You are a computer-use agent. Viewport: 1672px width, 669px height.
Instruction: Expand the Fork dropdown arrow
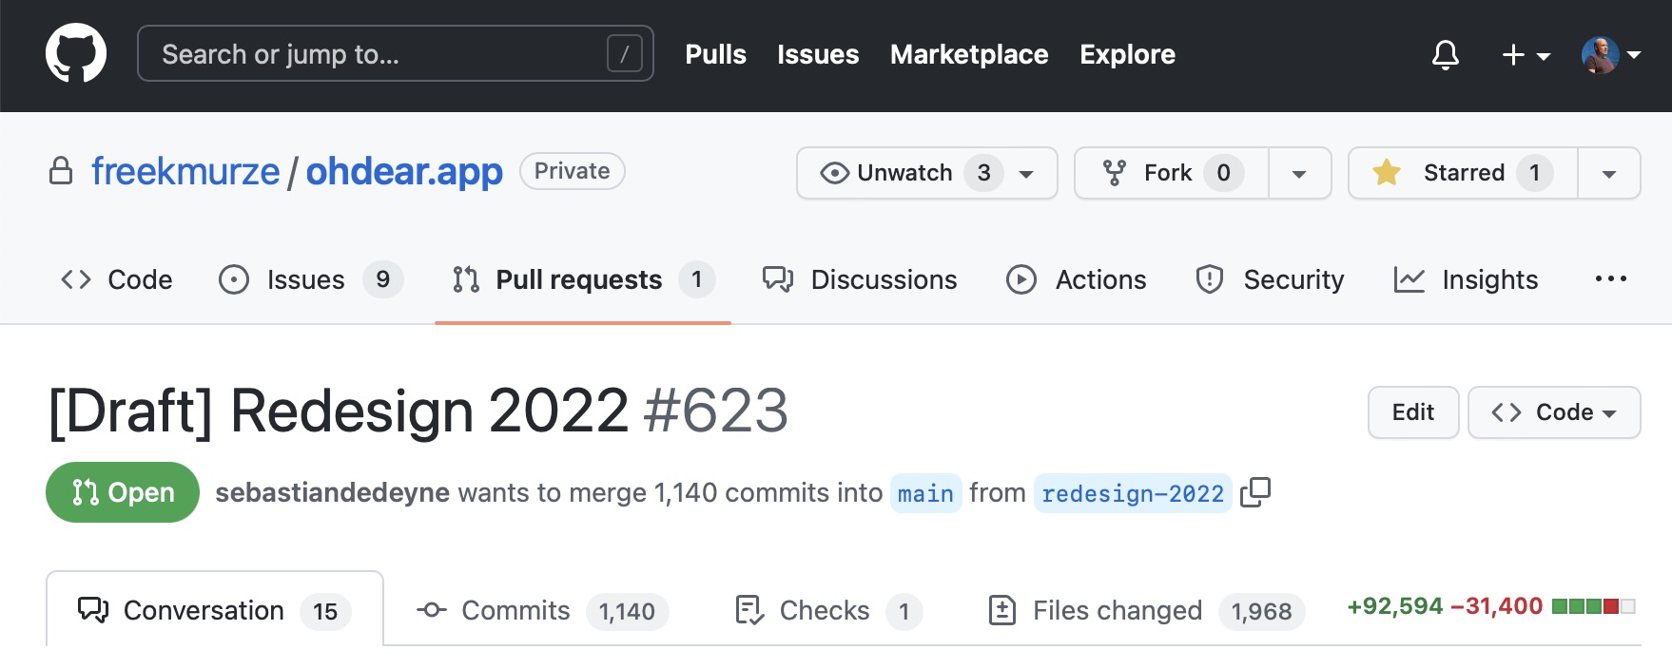pyautogui.click(x=1299, y=173)
